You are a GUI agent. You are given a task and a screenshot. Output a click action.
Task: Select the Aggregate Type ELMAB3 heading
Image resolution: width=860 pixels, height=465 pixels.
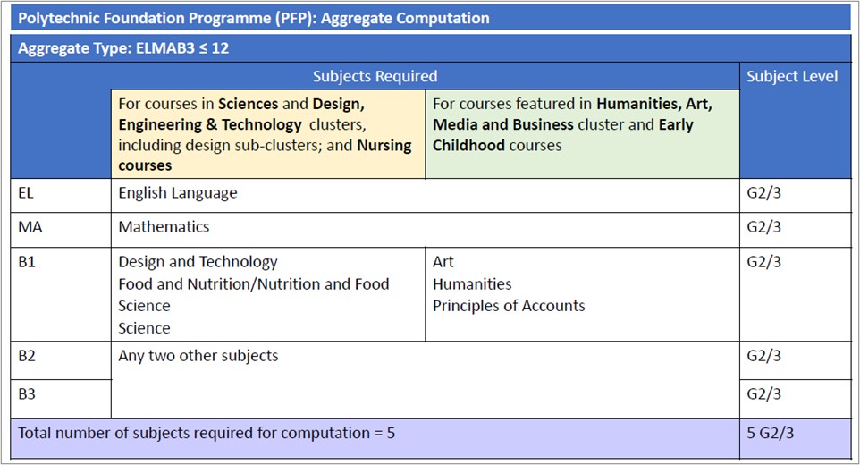click(x=123, y=48)
